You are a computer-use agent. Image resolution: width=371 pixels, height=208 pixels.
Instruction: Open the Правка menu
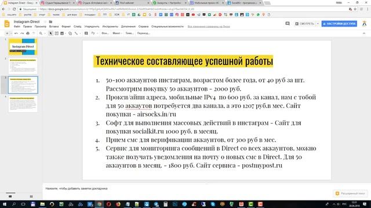pyautogui.click(x=27, y=27)
